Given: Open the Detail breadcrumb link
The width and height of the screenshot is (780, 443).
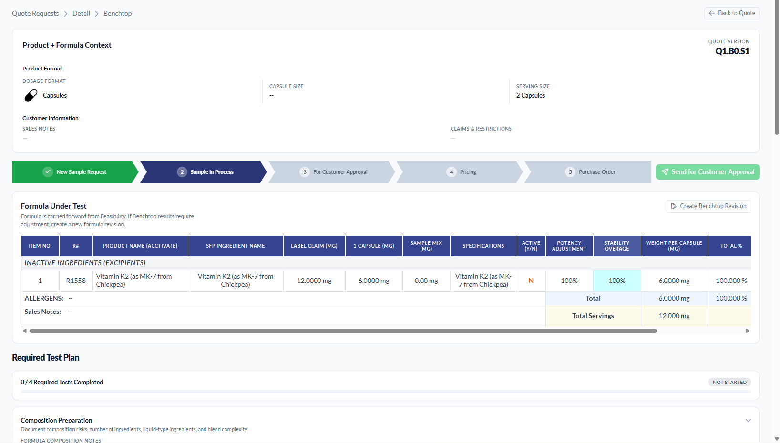Looking at the screenshot, I should coord(81,13).
